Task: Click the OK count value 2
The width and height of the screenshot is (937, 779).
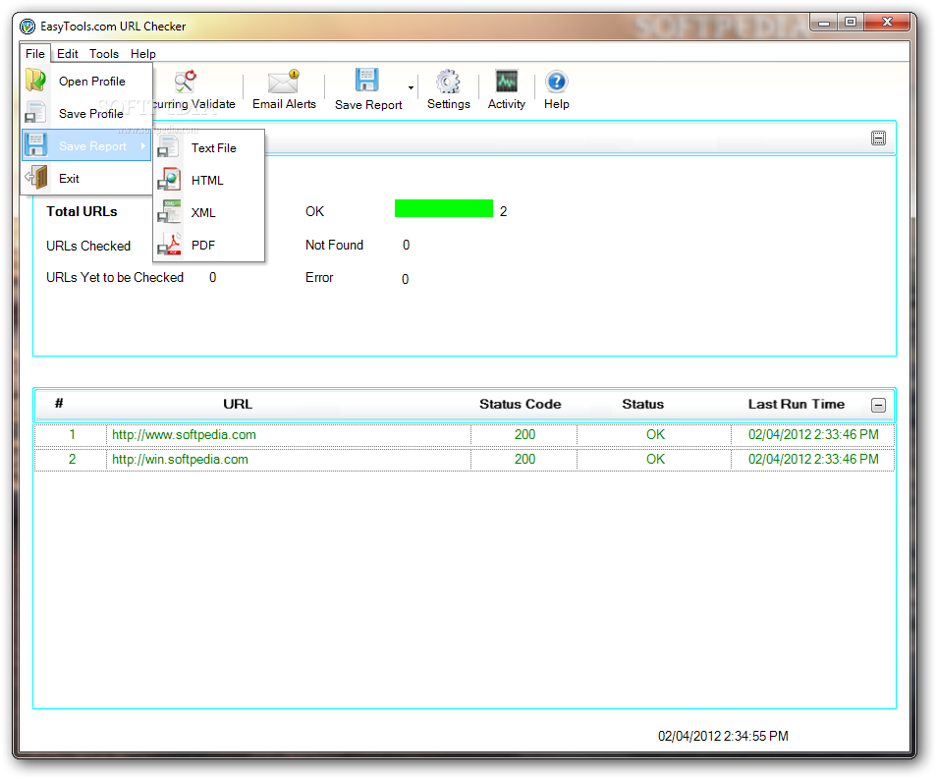Action: (503, 211)
